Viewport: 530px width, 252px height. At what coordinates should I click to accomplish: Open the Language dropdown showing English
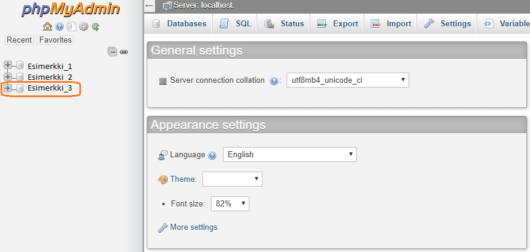pos(290,155)
